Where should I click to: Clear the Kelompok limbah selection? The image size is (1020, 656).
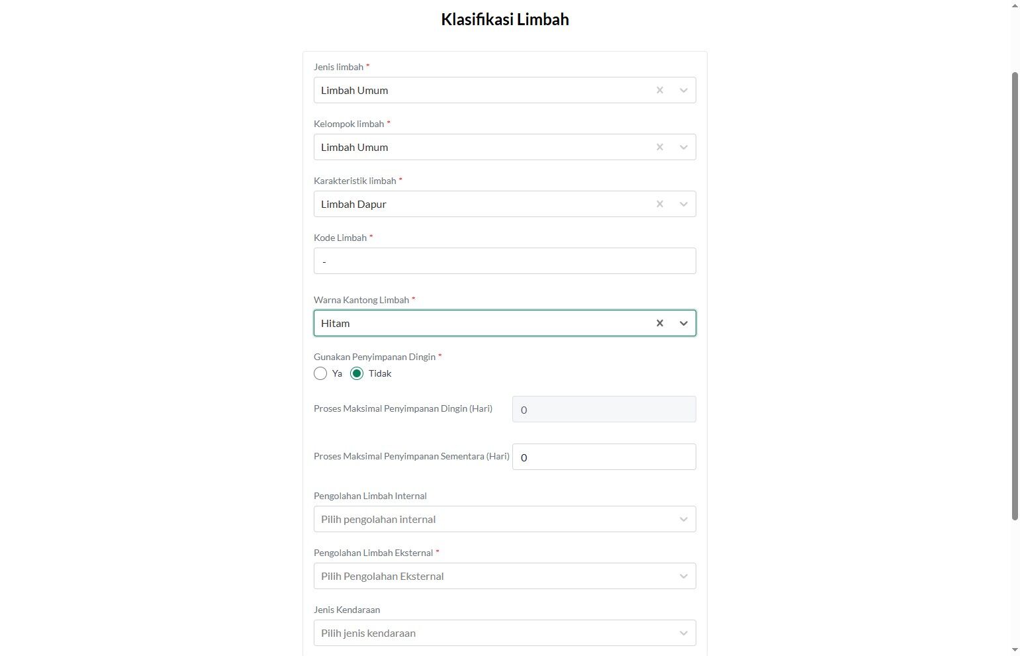point(659,147)
